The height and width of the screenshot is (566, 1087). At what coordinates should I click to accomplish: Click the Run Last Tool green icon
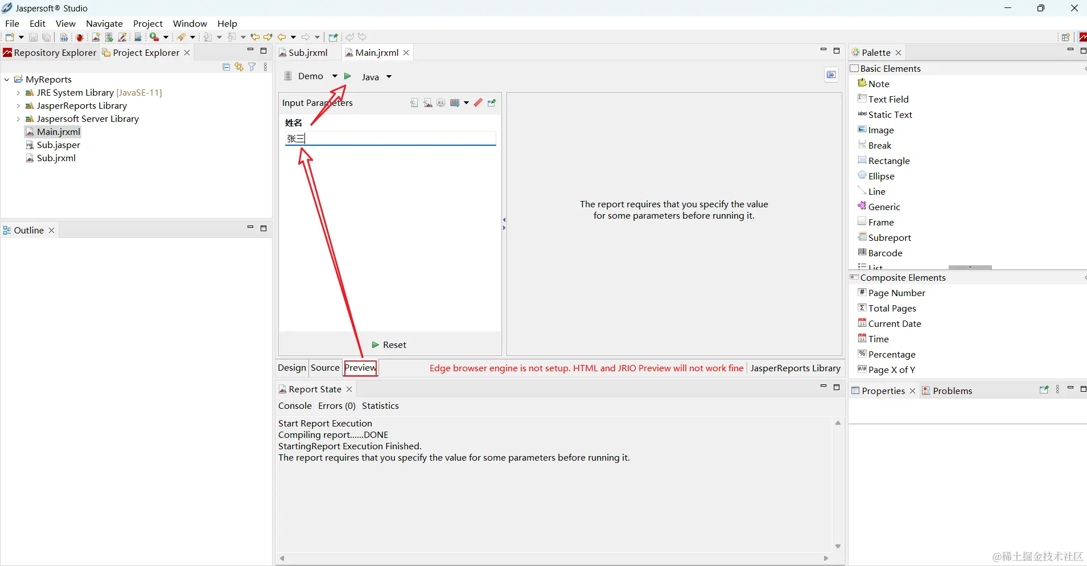click(154, 38)
